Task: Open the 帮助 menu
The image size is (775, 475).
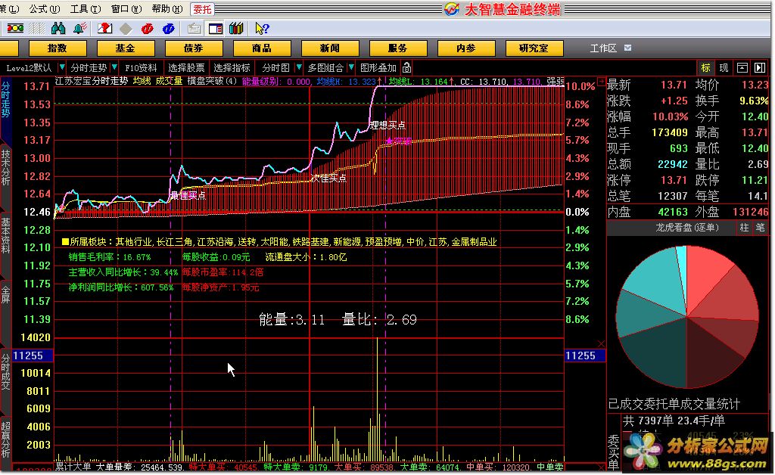Action: click(x=167, y=9)
